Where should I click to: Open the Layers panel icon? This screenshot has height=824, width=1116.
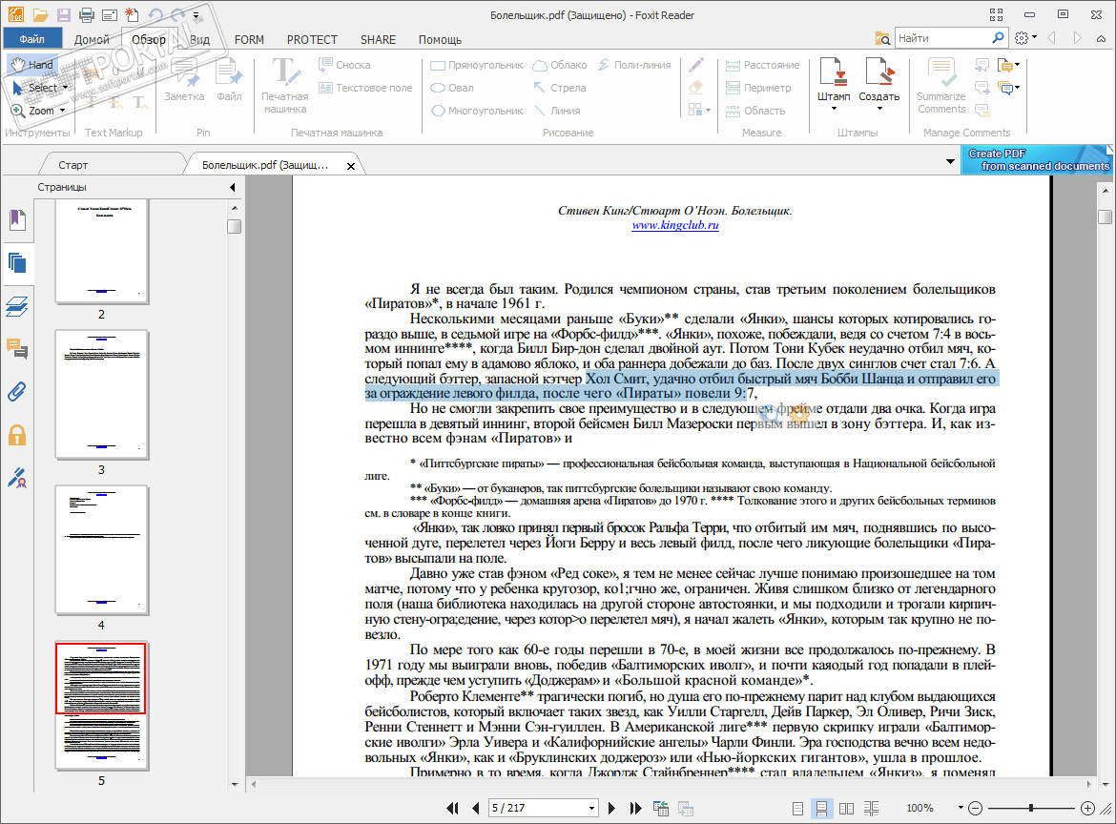(17, 307)
